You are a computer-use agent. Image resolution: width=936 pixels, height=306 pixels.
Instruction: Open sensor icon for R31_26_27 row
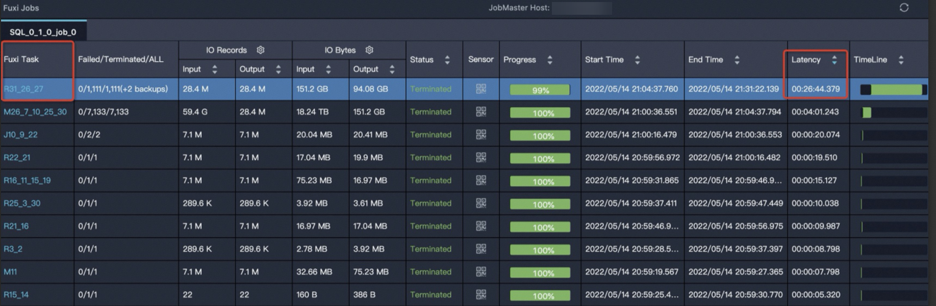(480, 89)
